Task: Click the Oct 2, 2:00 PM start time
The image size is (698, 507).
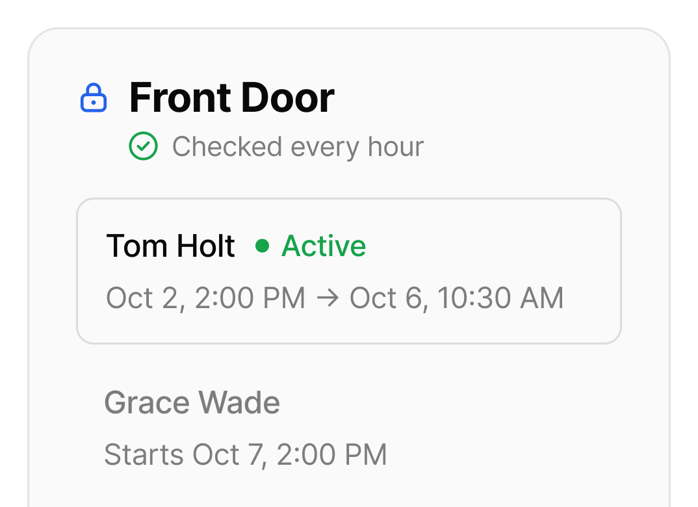Action: coord(205,298)
